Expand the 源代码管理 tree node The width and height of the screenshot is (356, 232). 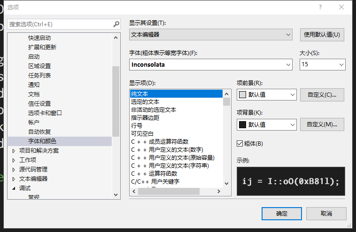14,170
